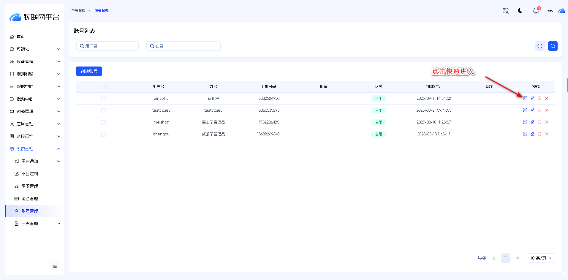
Task: Click the 创建账号 button
Action: [89, 71]
